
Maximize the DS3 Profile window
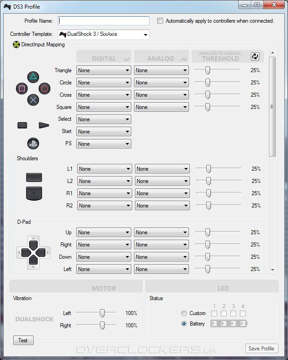(x=257, y=5)
